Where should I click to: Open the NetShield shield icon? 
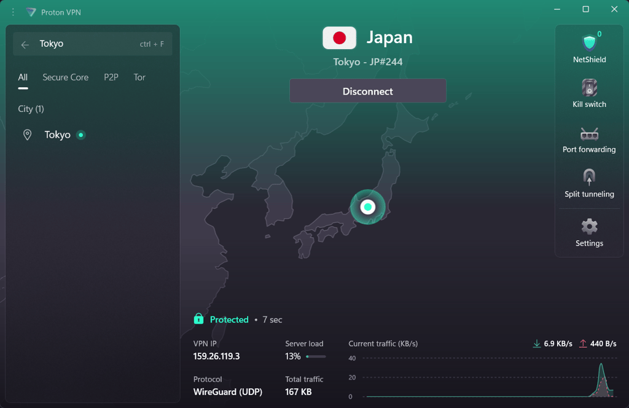pos(589,42)
